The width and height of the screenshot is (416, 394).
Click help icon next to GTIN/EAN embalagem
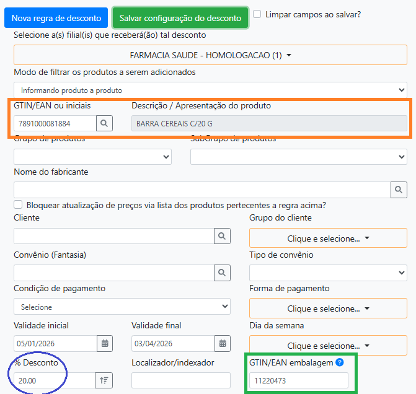[x=339, y=362]
